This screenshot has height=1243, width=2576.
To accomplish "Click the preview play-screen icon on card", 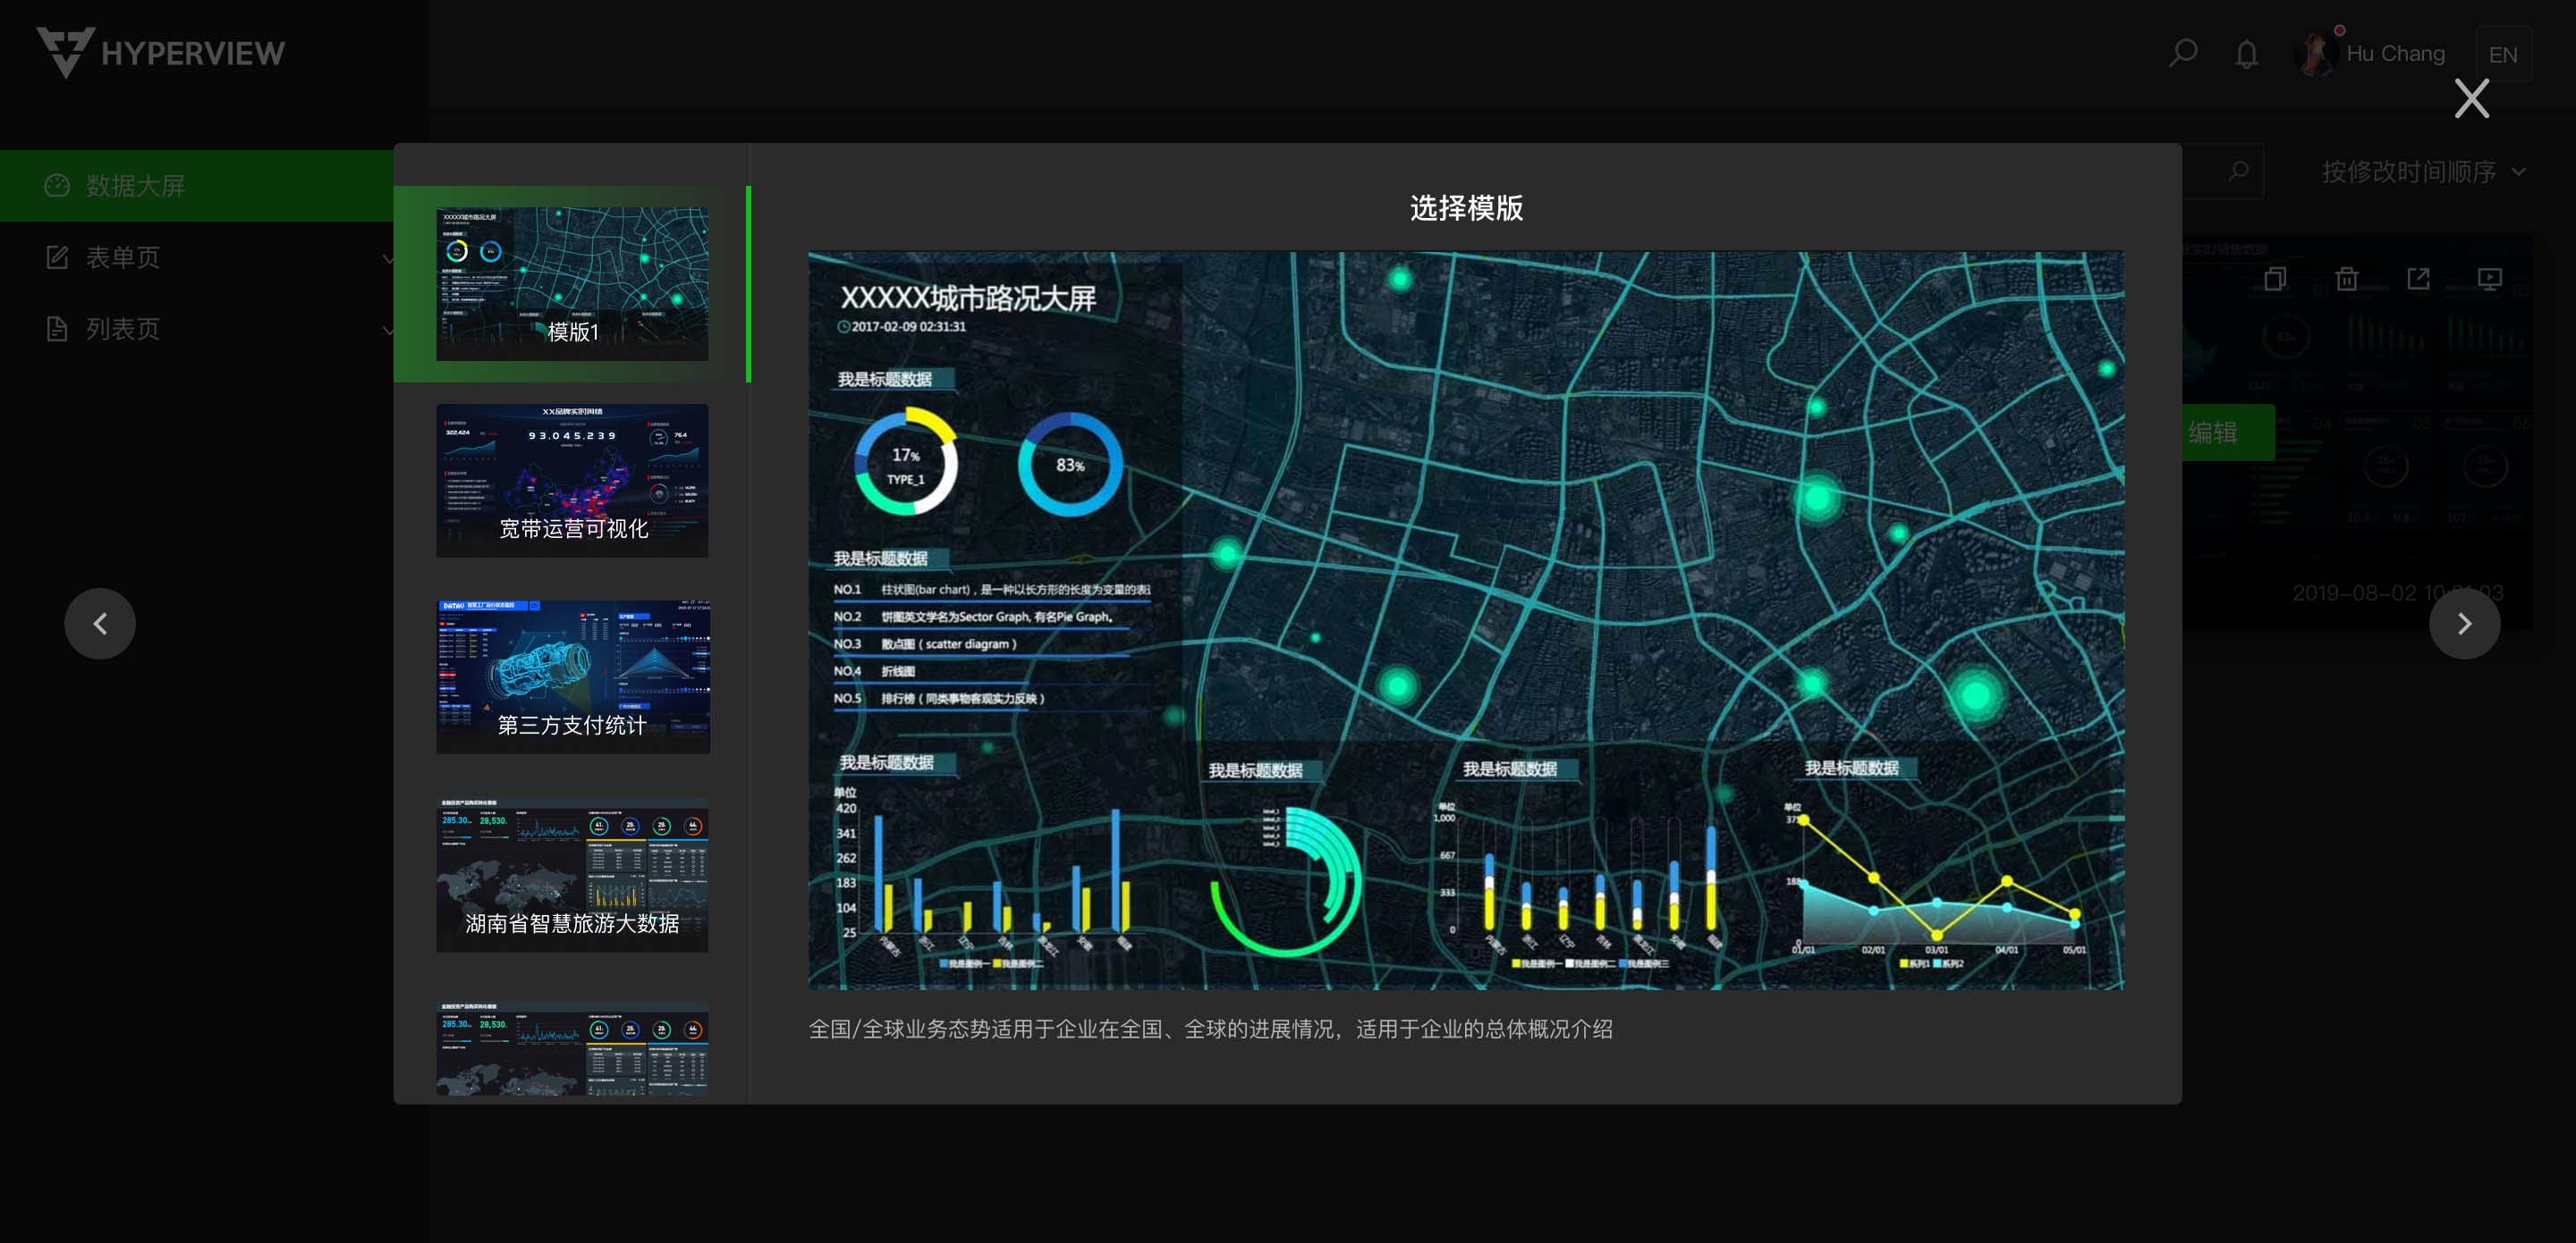I will (2490, 279).
